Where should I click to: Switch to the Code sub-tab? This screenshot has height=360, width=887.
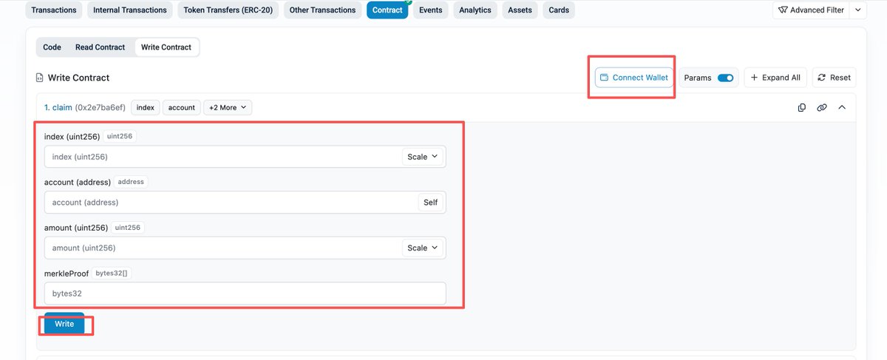click(52, 47)
